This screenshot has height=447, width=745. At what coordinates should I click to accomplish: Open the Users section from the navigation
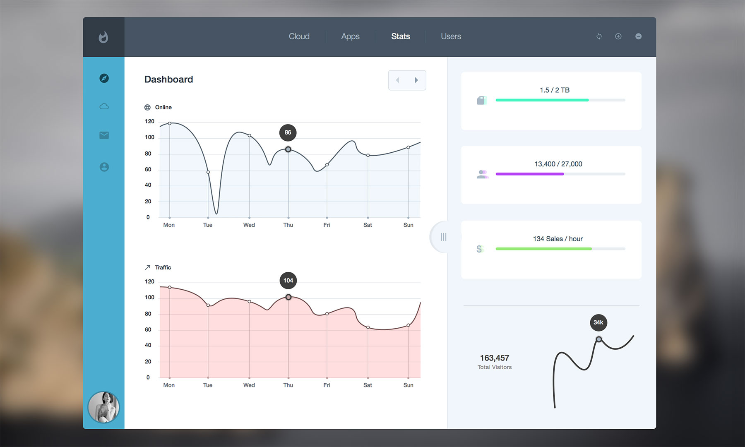point(451,36)
